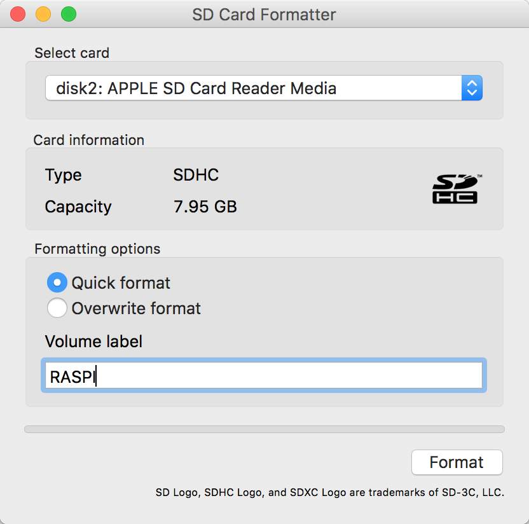The image size is (529, 524).
Task: Click the SD Card Formatter title bar
Action: 264,14
